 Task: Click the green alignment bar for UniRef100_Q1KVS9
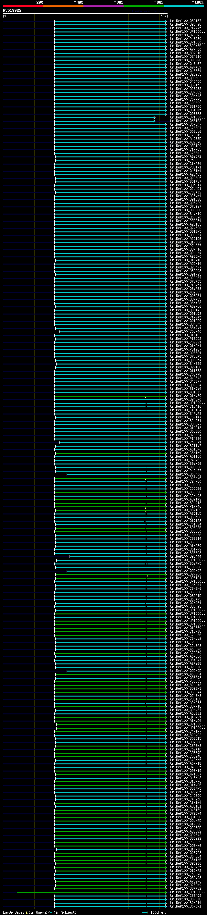(x=110, y=396)
